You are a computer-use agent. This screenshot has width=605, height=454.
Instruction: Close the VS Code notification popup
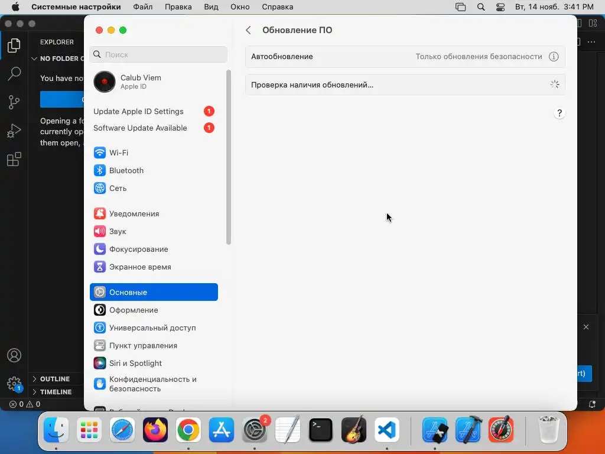(x=586, y=327)
